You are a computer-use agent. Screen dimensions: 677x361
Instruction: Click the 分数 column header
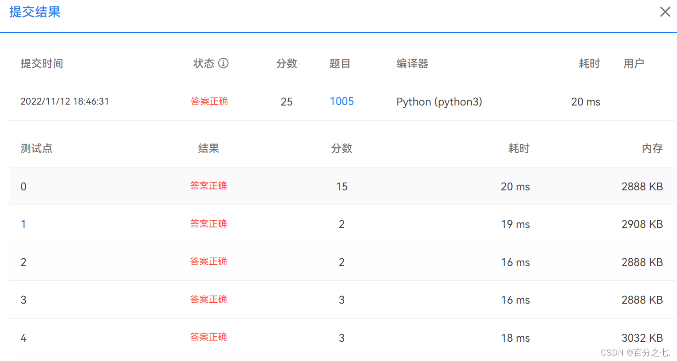point(286,64)
